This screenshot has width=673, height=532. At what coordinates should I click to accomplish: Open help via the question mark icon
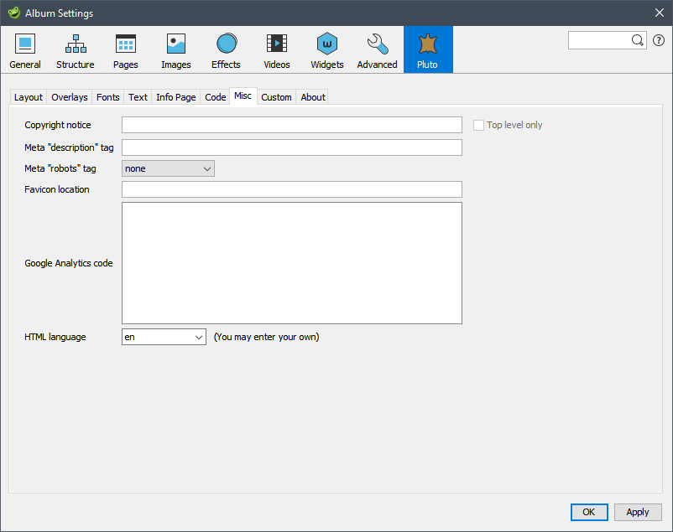(659, 40)
